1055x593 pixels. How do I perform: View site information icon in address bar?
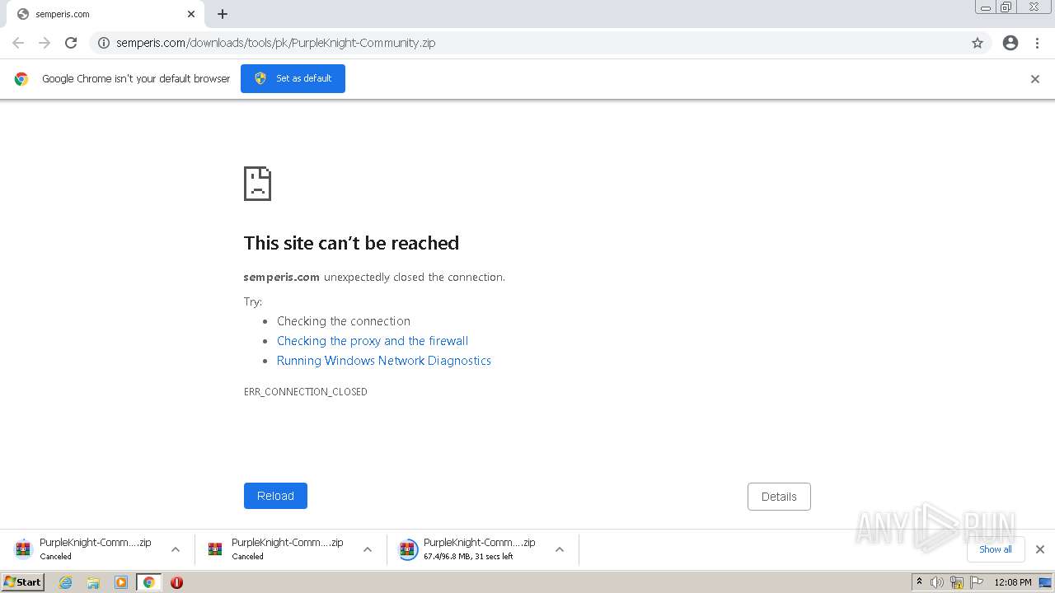[104, 43]
